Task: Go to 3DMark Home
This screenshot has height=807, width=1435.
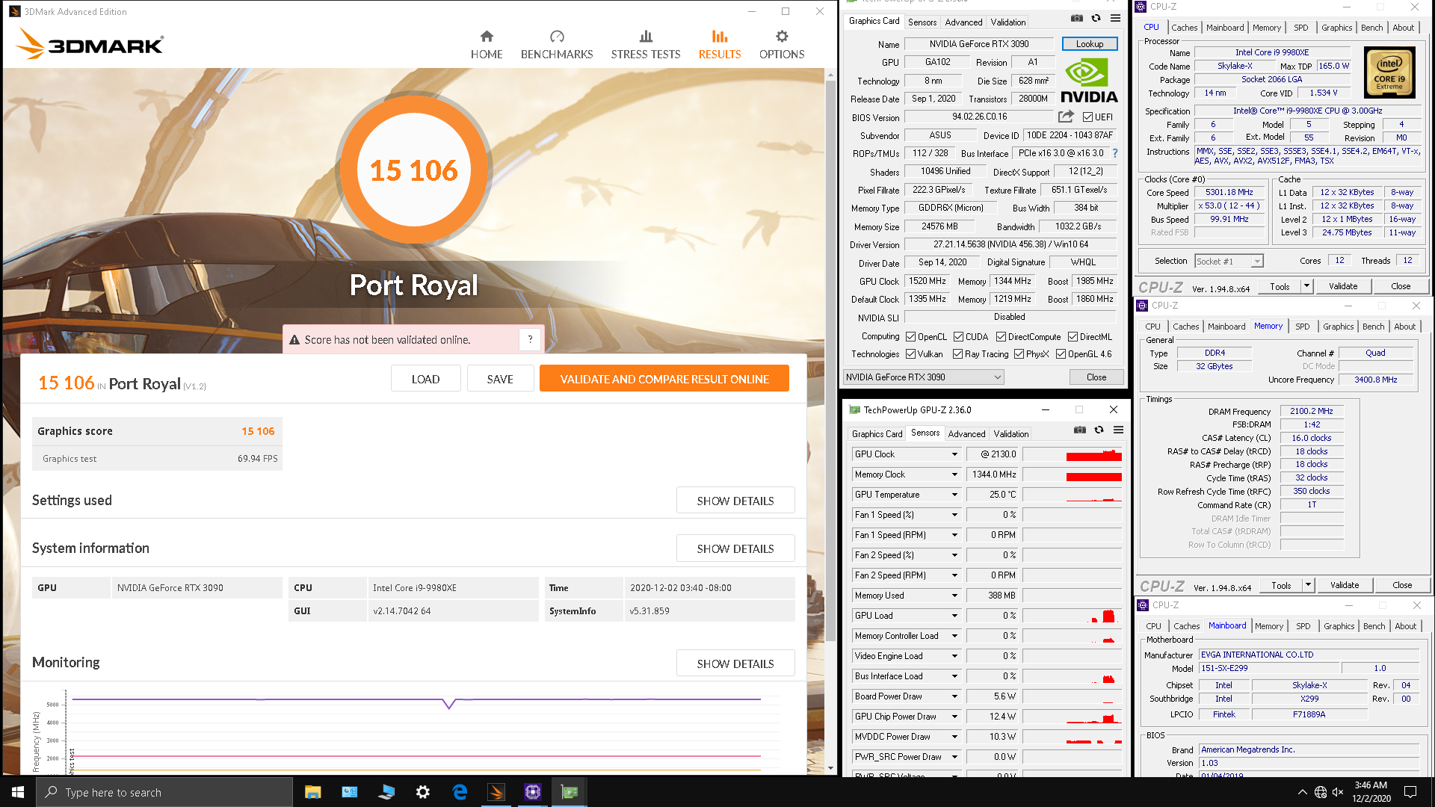Action: pos(487,45)
